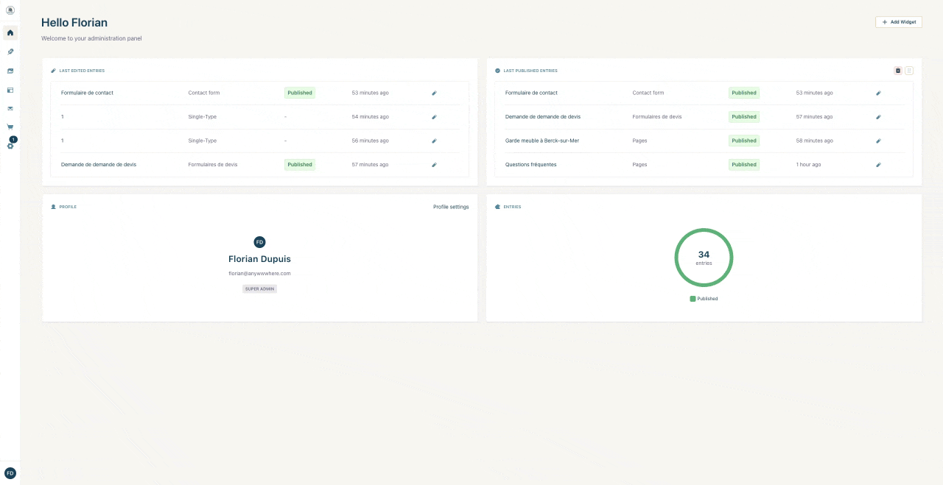The width and height of the screenshot is (943, 485).
Task: Open the Content-Type Builder icon in sidebar
Action: point(10,90)
